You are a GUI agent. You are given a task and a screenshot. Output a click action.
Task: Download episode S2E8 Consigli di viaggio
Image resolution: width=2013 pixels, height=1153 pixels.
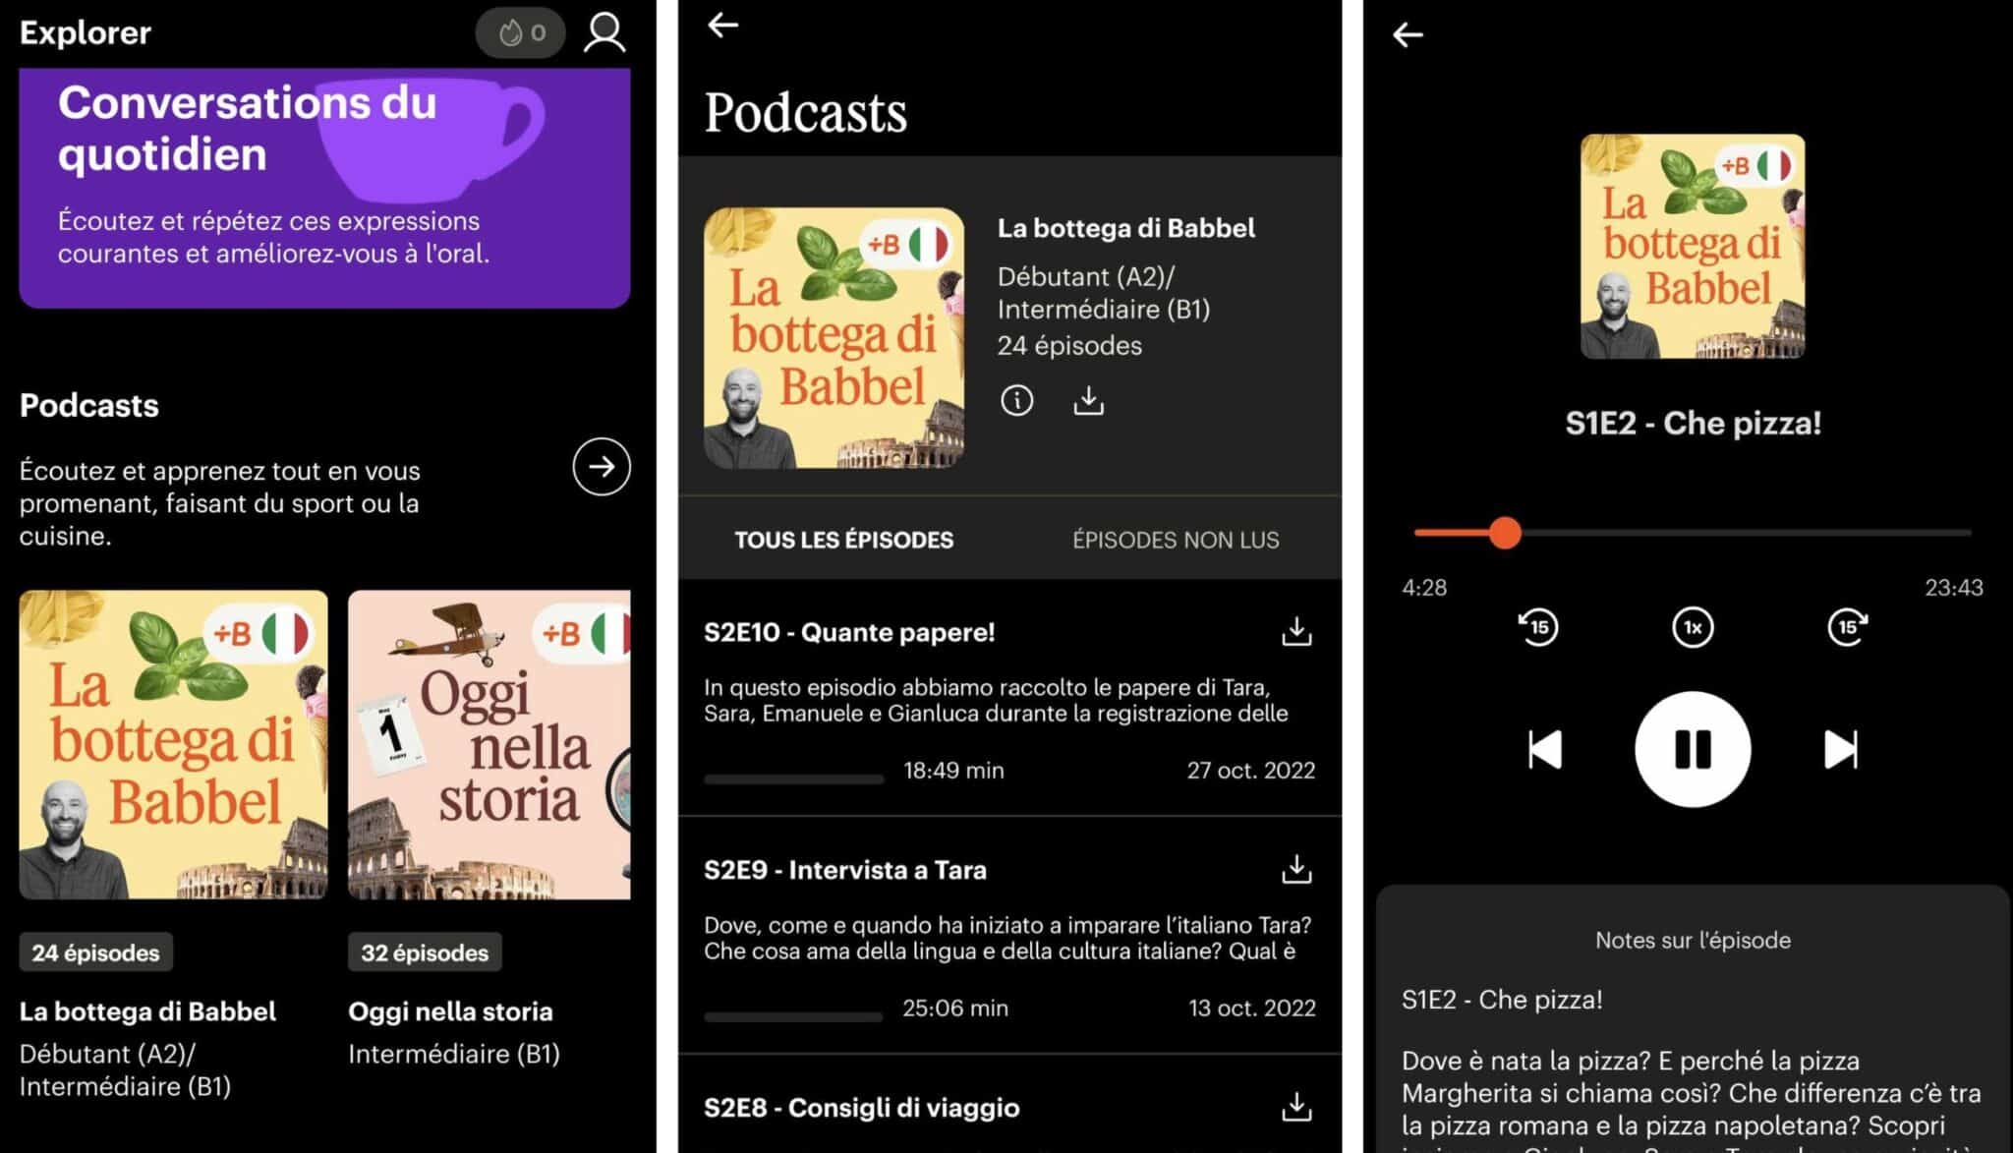1296,1107
